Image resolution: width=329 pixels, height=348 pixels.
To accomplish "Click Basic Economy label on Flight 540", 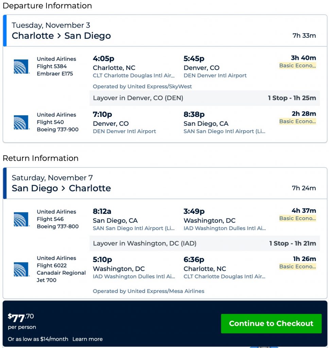I will click(297, 121).
